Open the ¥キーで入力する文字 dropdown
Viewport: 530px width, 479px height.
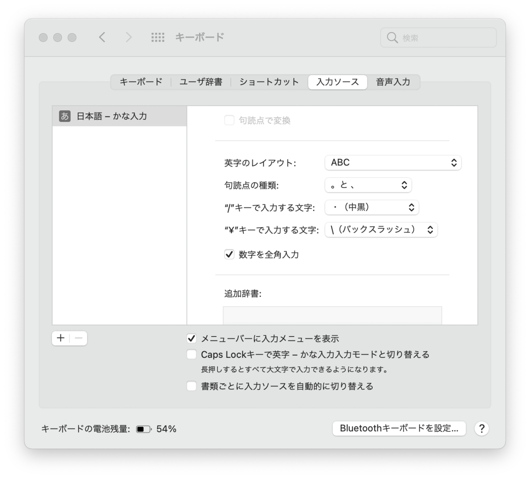(x=381, y=230)
